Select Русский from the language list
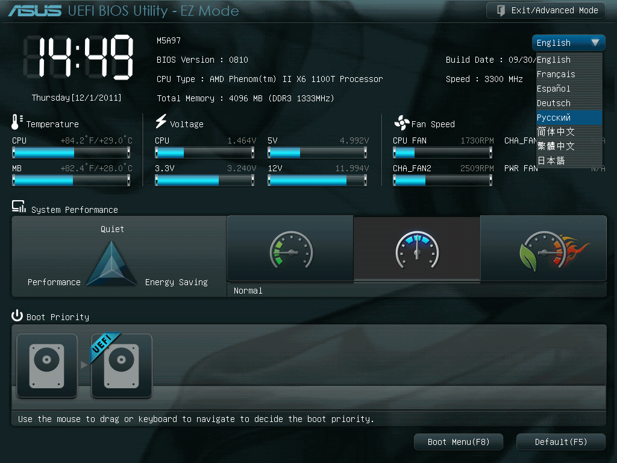The height and width of the screenshot is (463, 617). pyautogui.click(x=569, y=118)
